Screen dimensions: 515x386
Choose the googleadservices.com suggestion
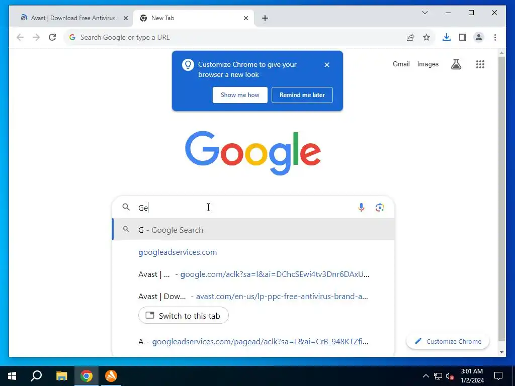pos(253,252)
